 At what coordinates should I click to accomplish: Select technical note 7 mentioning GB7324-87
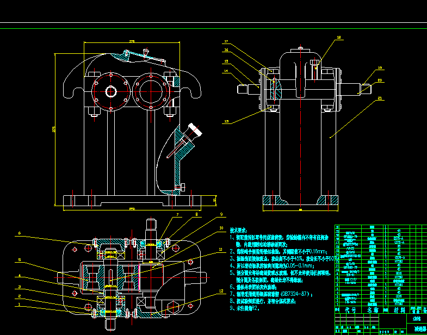tap(271, 294)
